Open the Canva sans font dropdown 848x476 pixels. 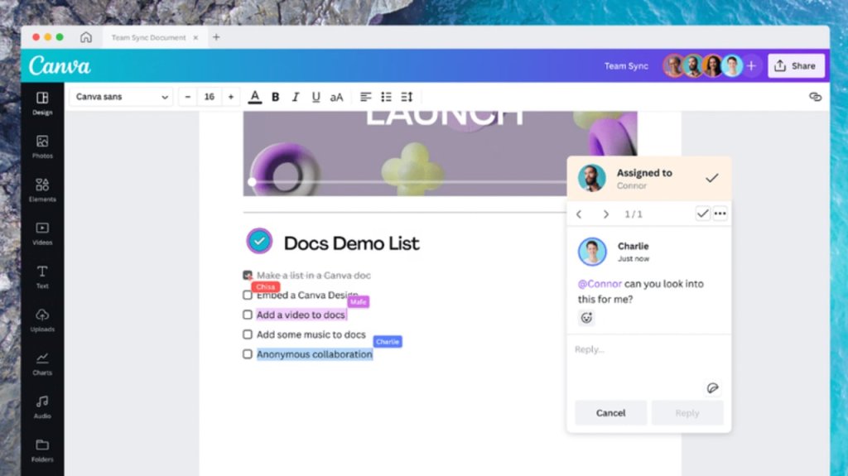click(x=121, y=97)
